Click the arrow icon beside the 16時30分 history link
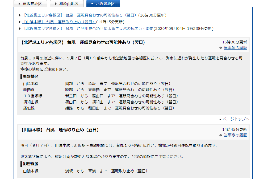This screenshot has width=268, height=179. (220, 48)
